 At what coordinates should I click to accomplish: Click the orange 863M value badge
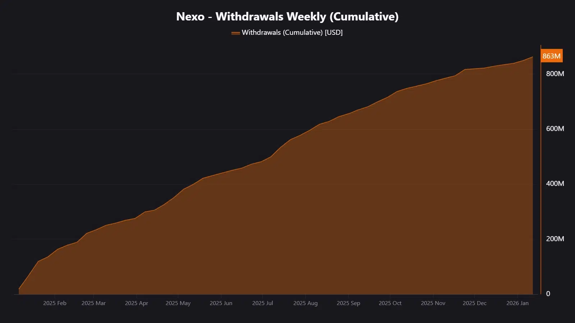coord(552,56)
